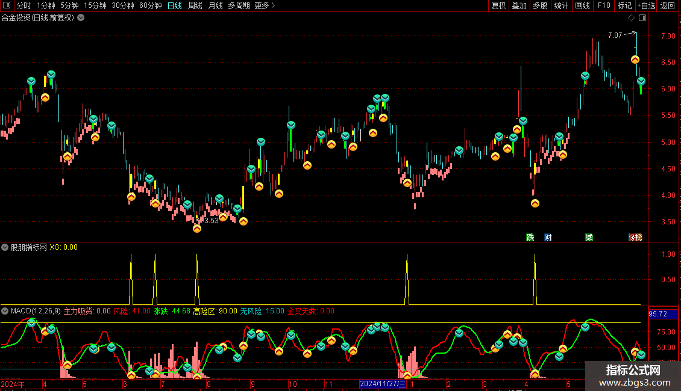Click the XG: 0.00 indicator value
This screenshot has width=681, height=391.
pyautogui.click(x=63, y=247)
